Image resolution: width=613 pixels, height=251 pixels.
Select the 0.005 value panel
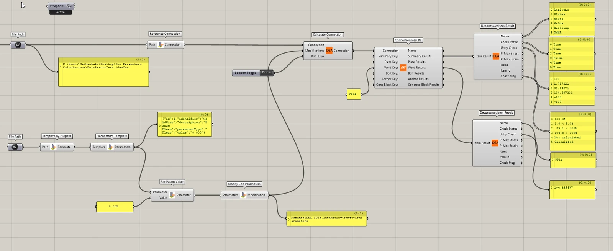pos(115,207)
